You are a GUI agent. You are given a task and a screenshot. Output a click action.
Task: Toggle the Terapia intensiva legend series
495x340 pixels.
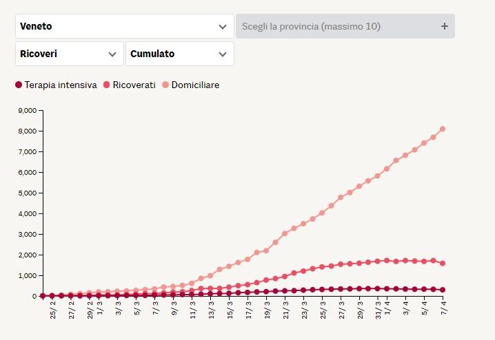click(60, 85)
